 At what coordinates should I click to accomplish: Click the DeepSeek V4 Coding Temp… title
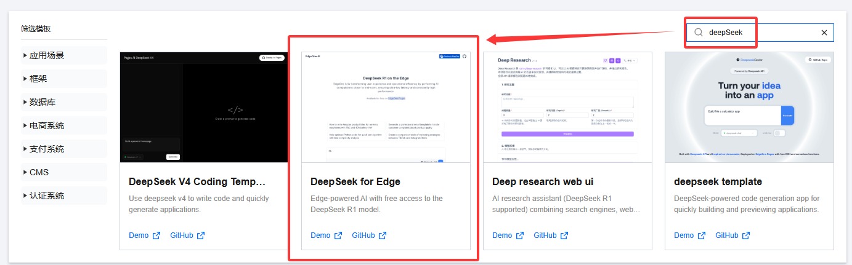[x=197, y=182]
